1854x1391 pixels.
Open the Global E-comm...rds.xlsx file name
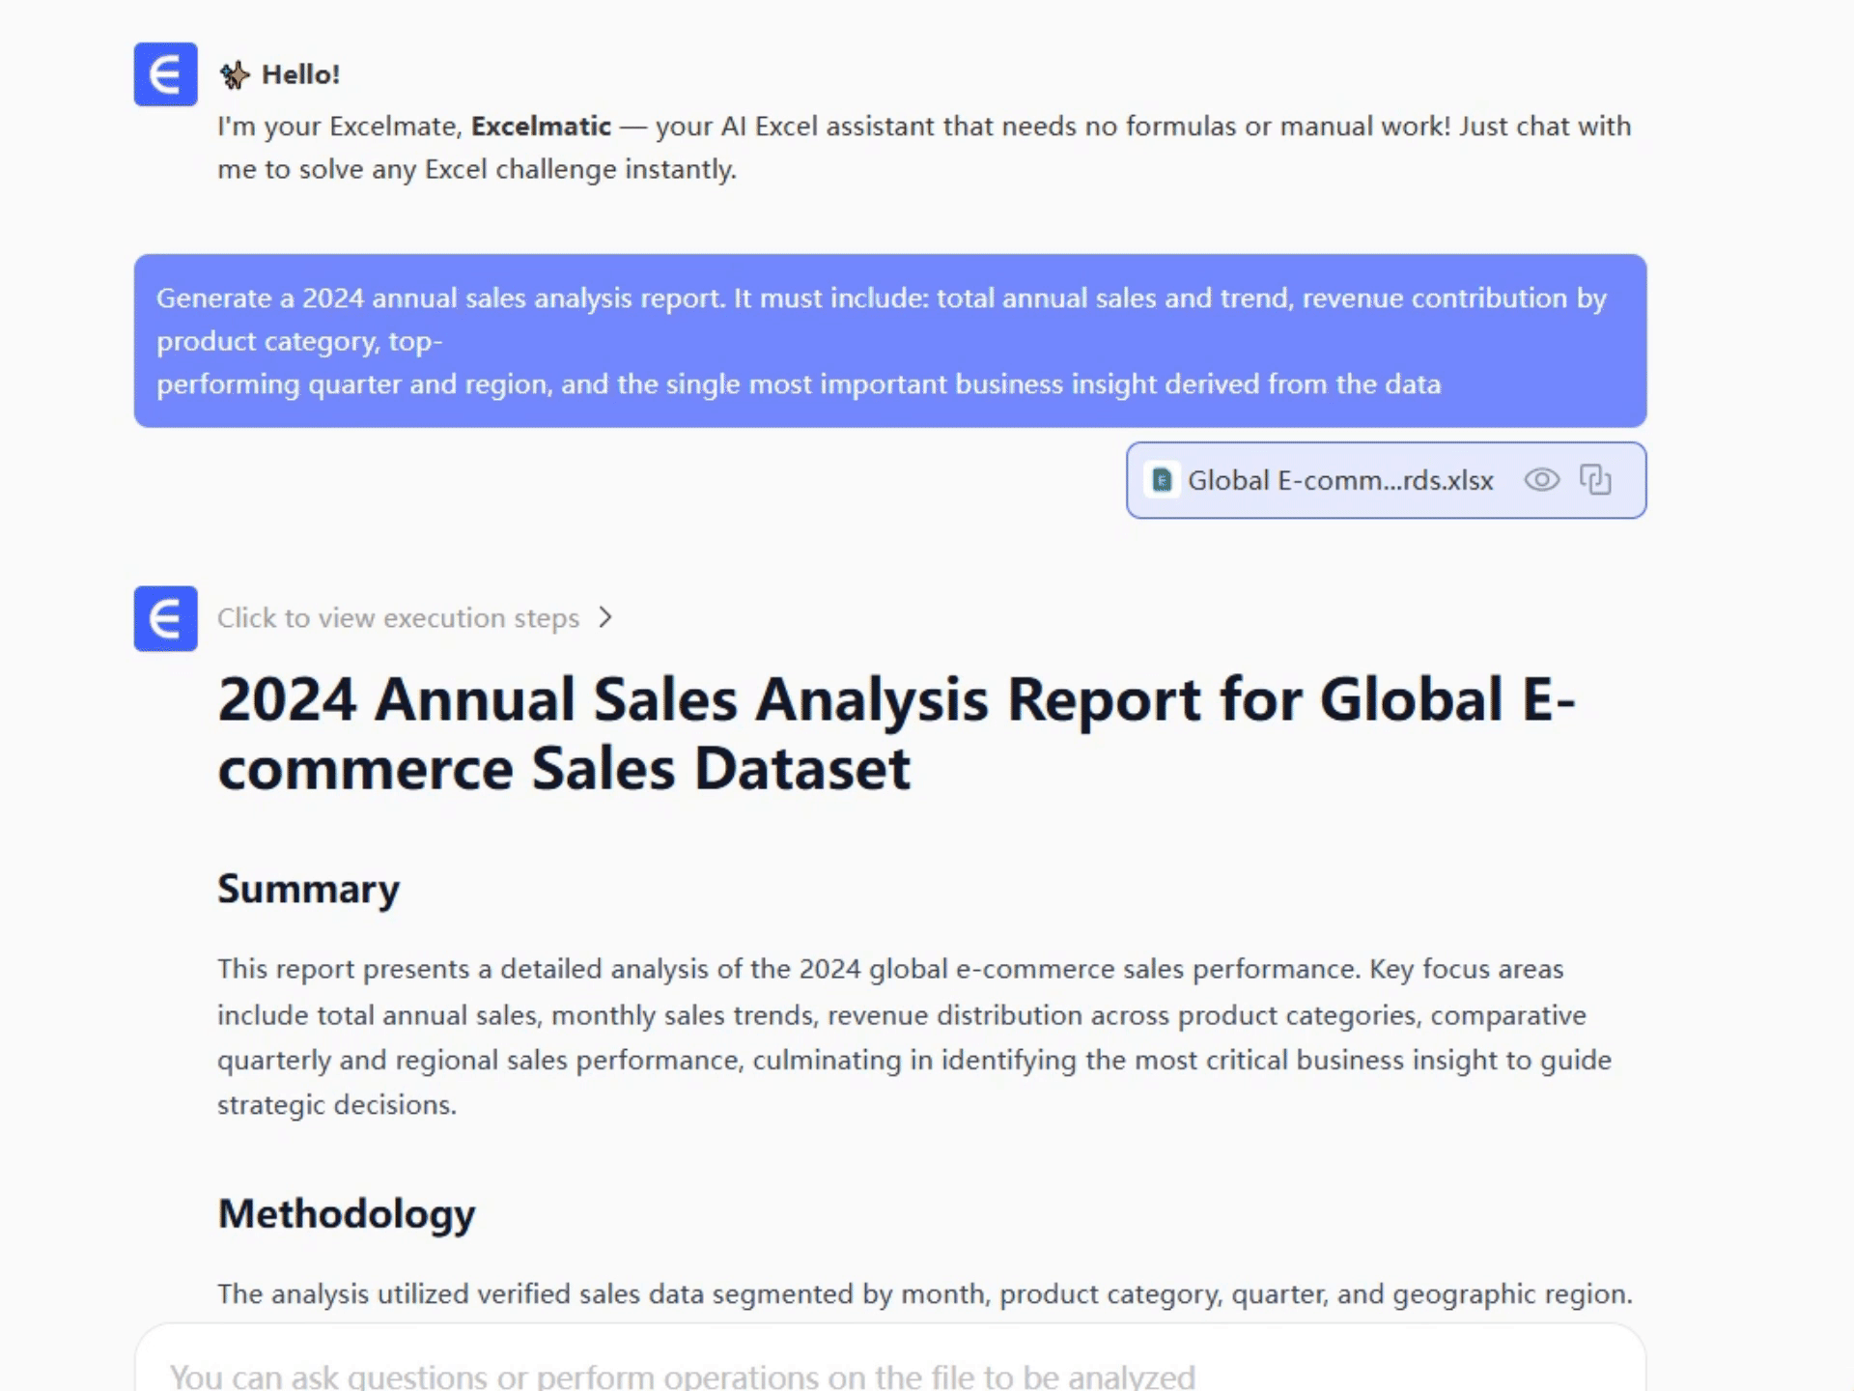1339,480
